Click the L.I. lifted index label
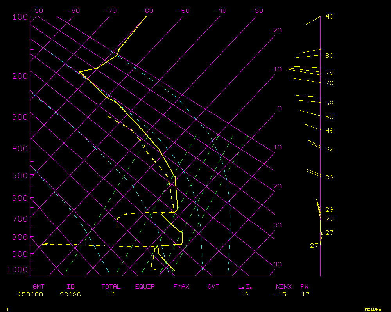 click(x=245, y=287)
